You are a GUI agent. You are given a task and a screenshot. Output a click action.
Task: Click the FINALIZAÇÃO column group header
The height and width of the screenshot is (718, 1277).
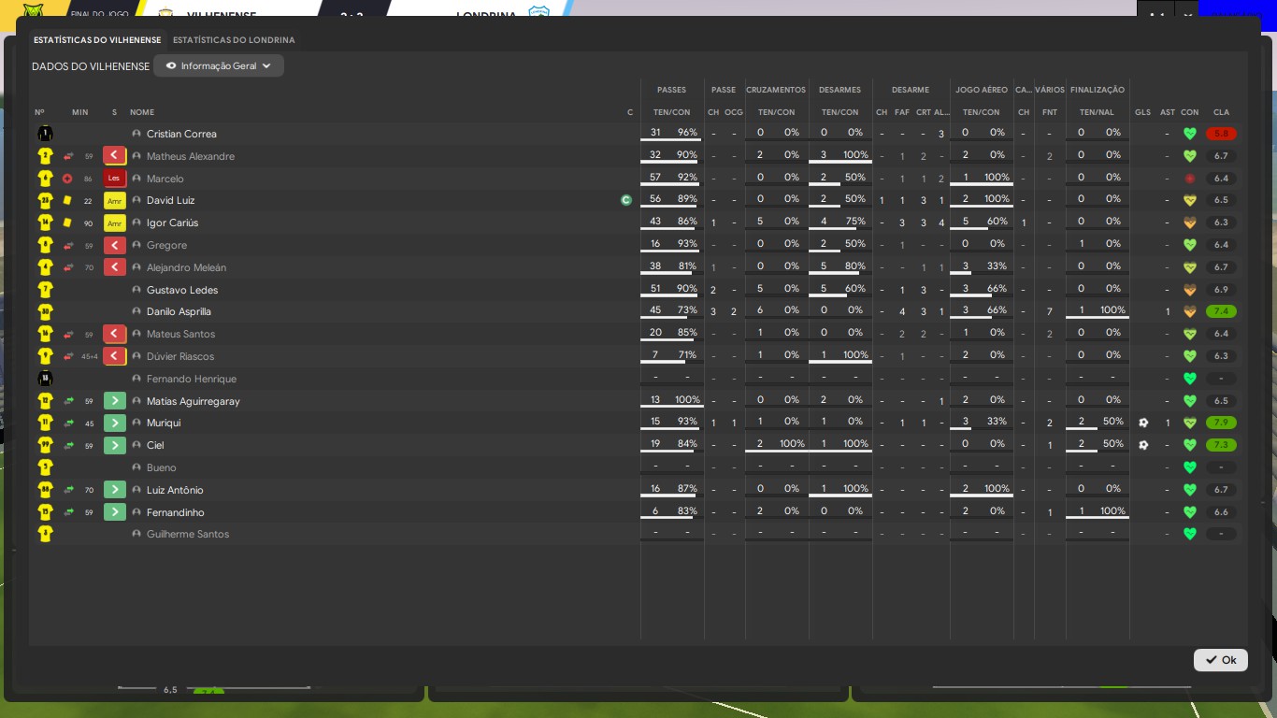coord(1098,90)
